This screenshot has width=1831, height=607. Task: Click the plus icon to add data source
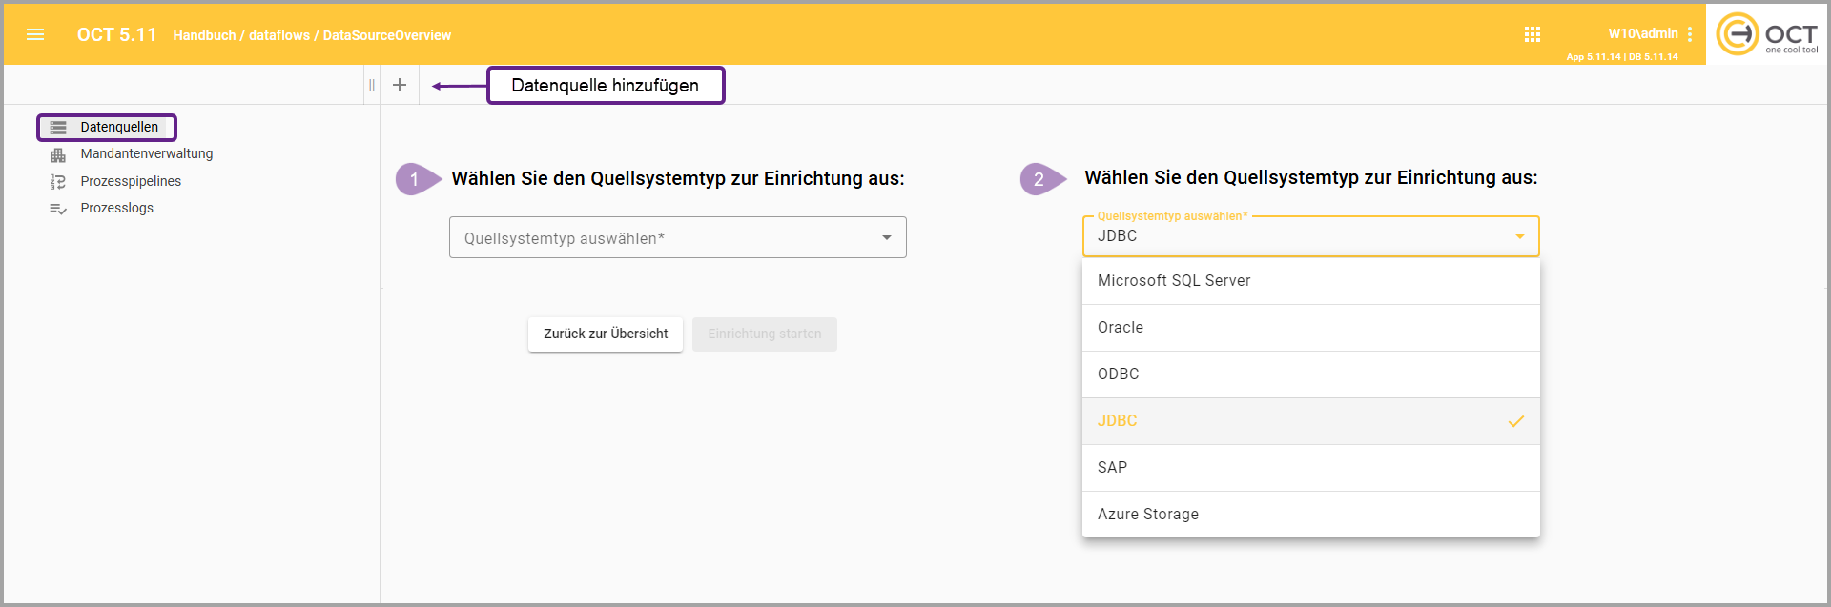point(400,85)
